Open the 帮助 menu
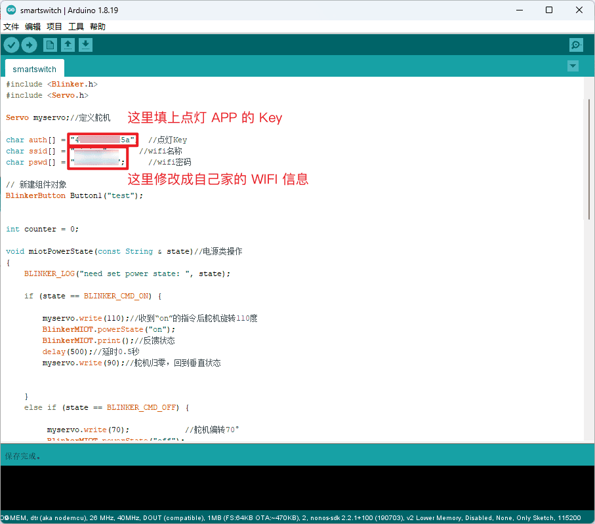This screenshot has height=524, width=595. [x=98, y=26]
